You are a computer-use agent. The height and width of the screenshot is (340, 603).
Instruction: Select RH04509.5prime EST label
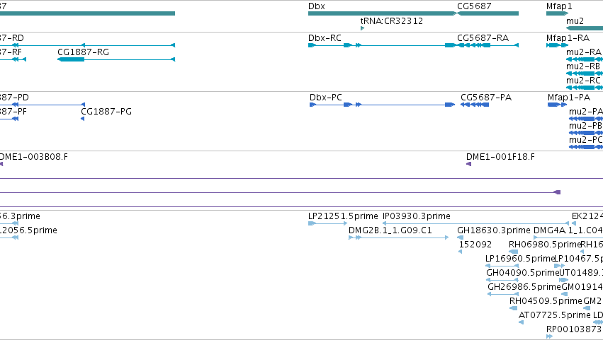tap(546, 301)
